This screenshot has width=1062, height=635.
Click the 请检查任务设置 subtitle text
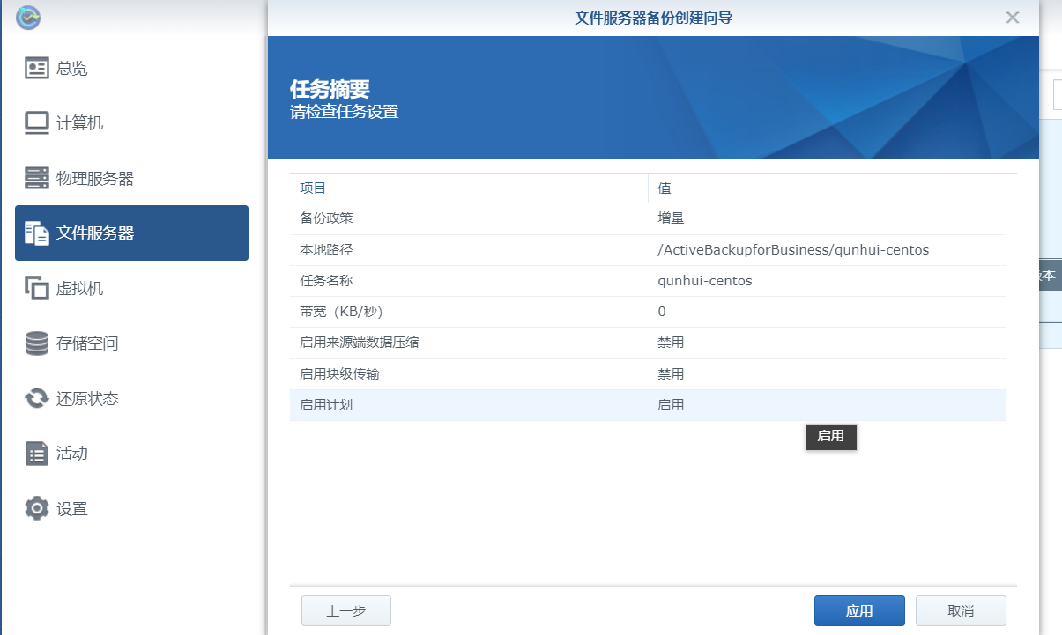pyautogui.click(x=345, y=112)
